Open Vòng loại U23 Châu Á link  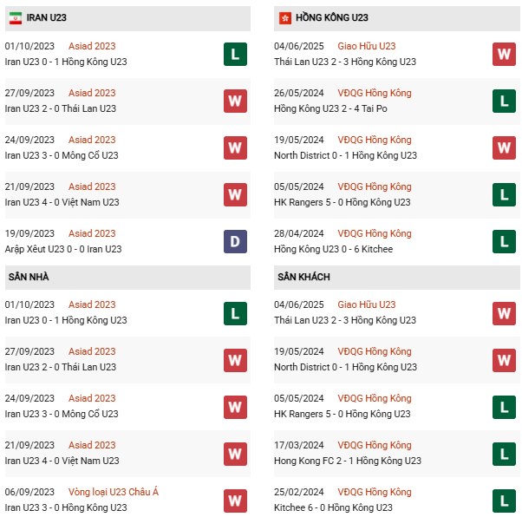pyautogui.click(x=114, y=492)
